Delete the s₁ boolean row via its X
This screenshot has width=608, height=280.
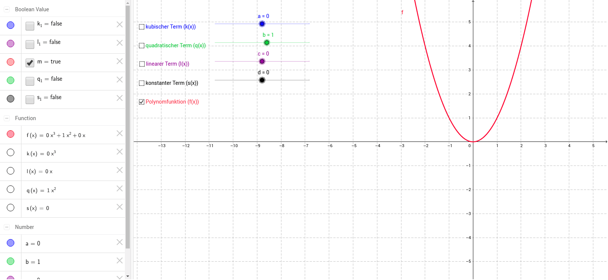click(x=120, y=98)
